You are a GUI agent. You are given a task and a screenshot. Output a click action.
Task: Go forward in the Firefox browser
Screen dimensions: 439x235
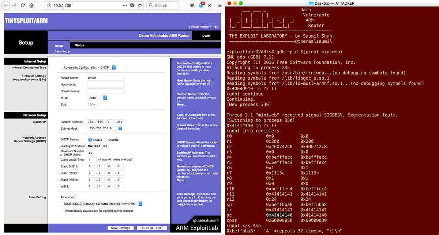click(14, 5)
